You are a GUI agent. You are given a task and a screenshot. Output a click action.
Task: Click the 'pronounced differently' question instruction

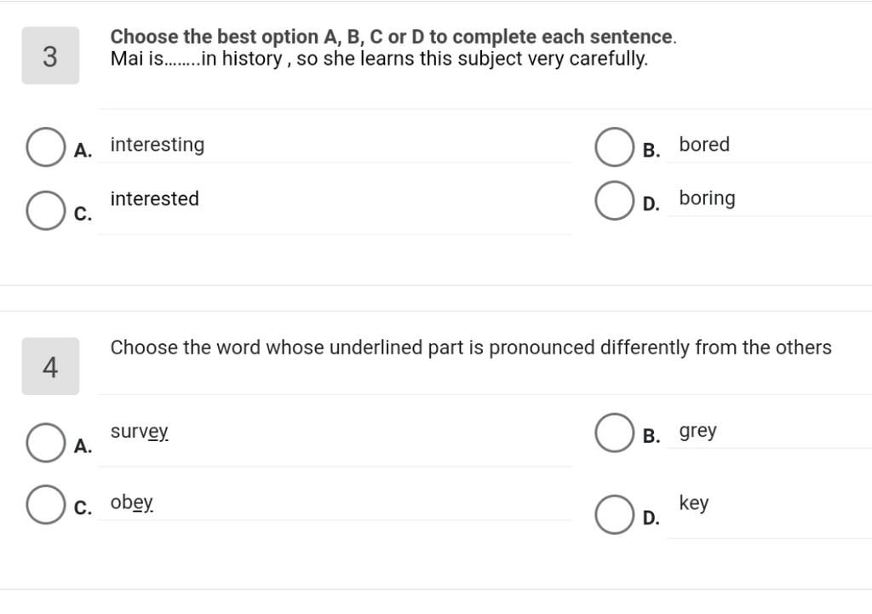(x=471, y=347)
